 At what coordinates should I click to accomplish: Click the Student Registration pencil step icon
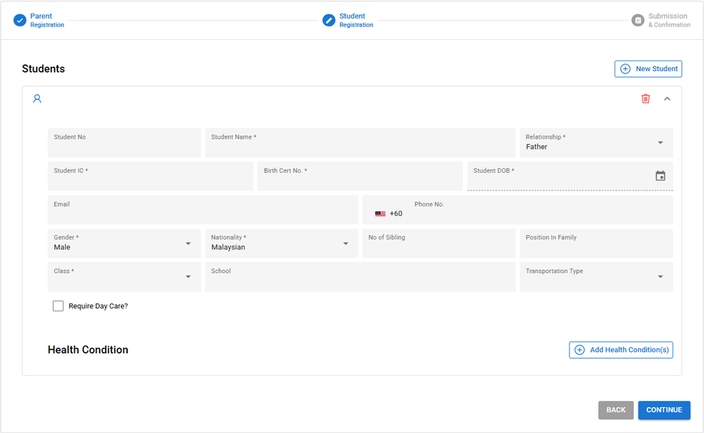pos(329,20)
